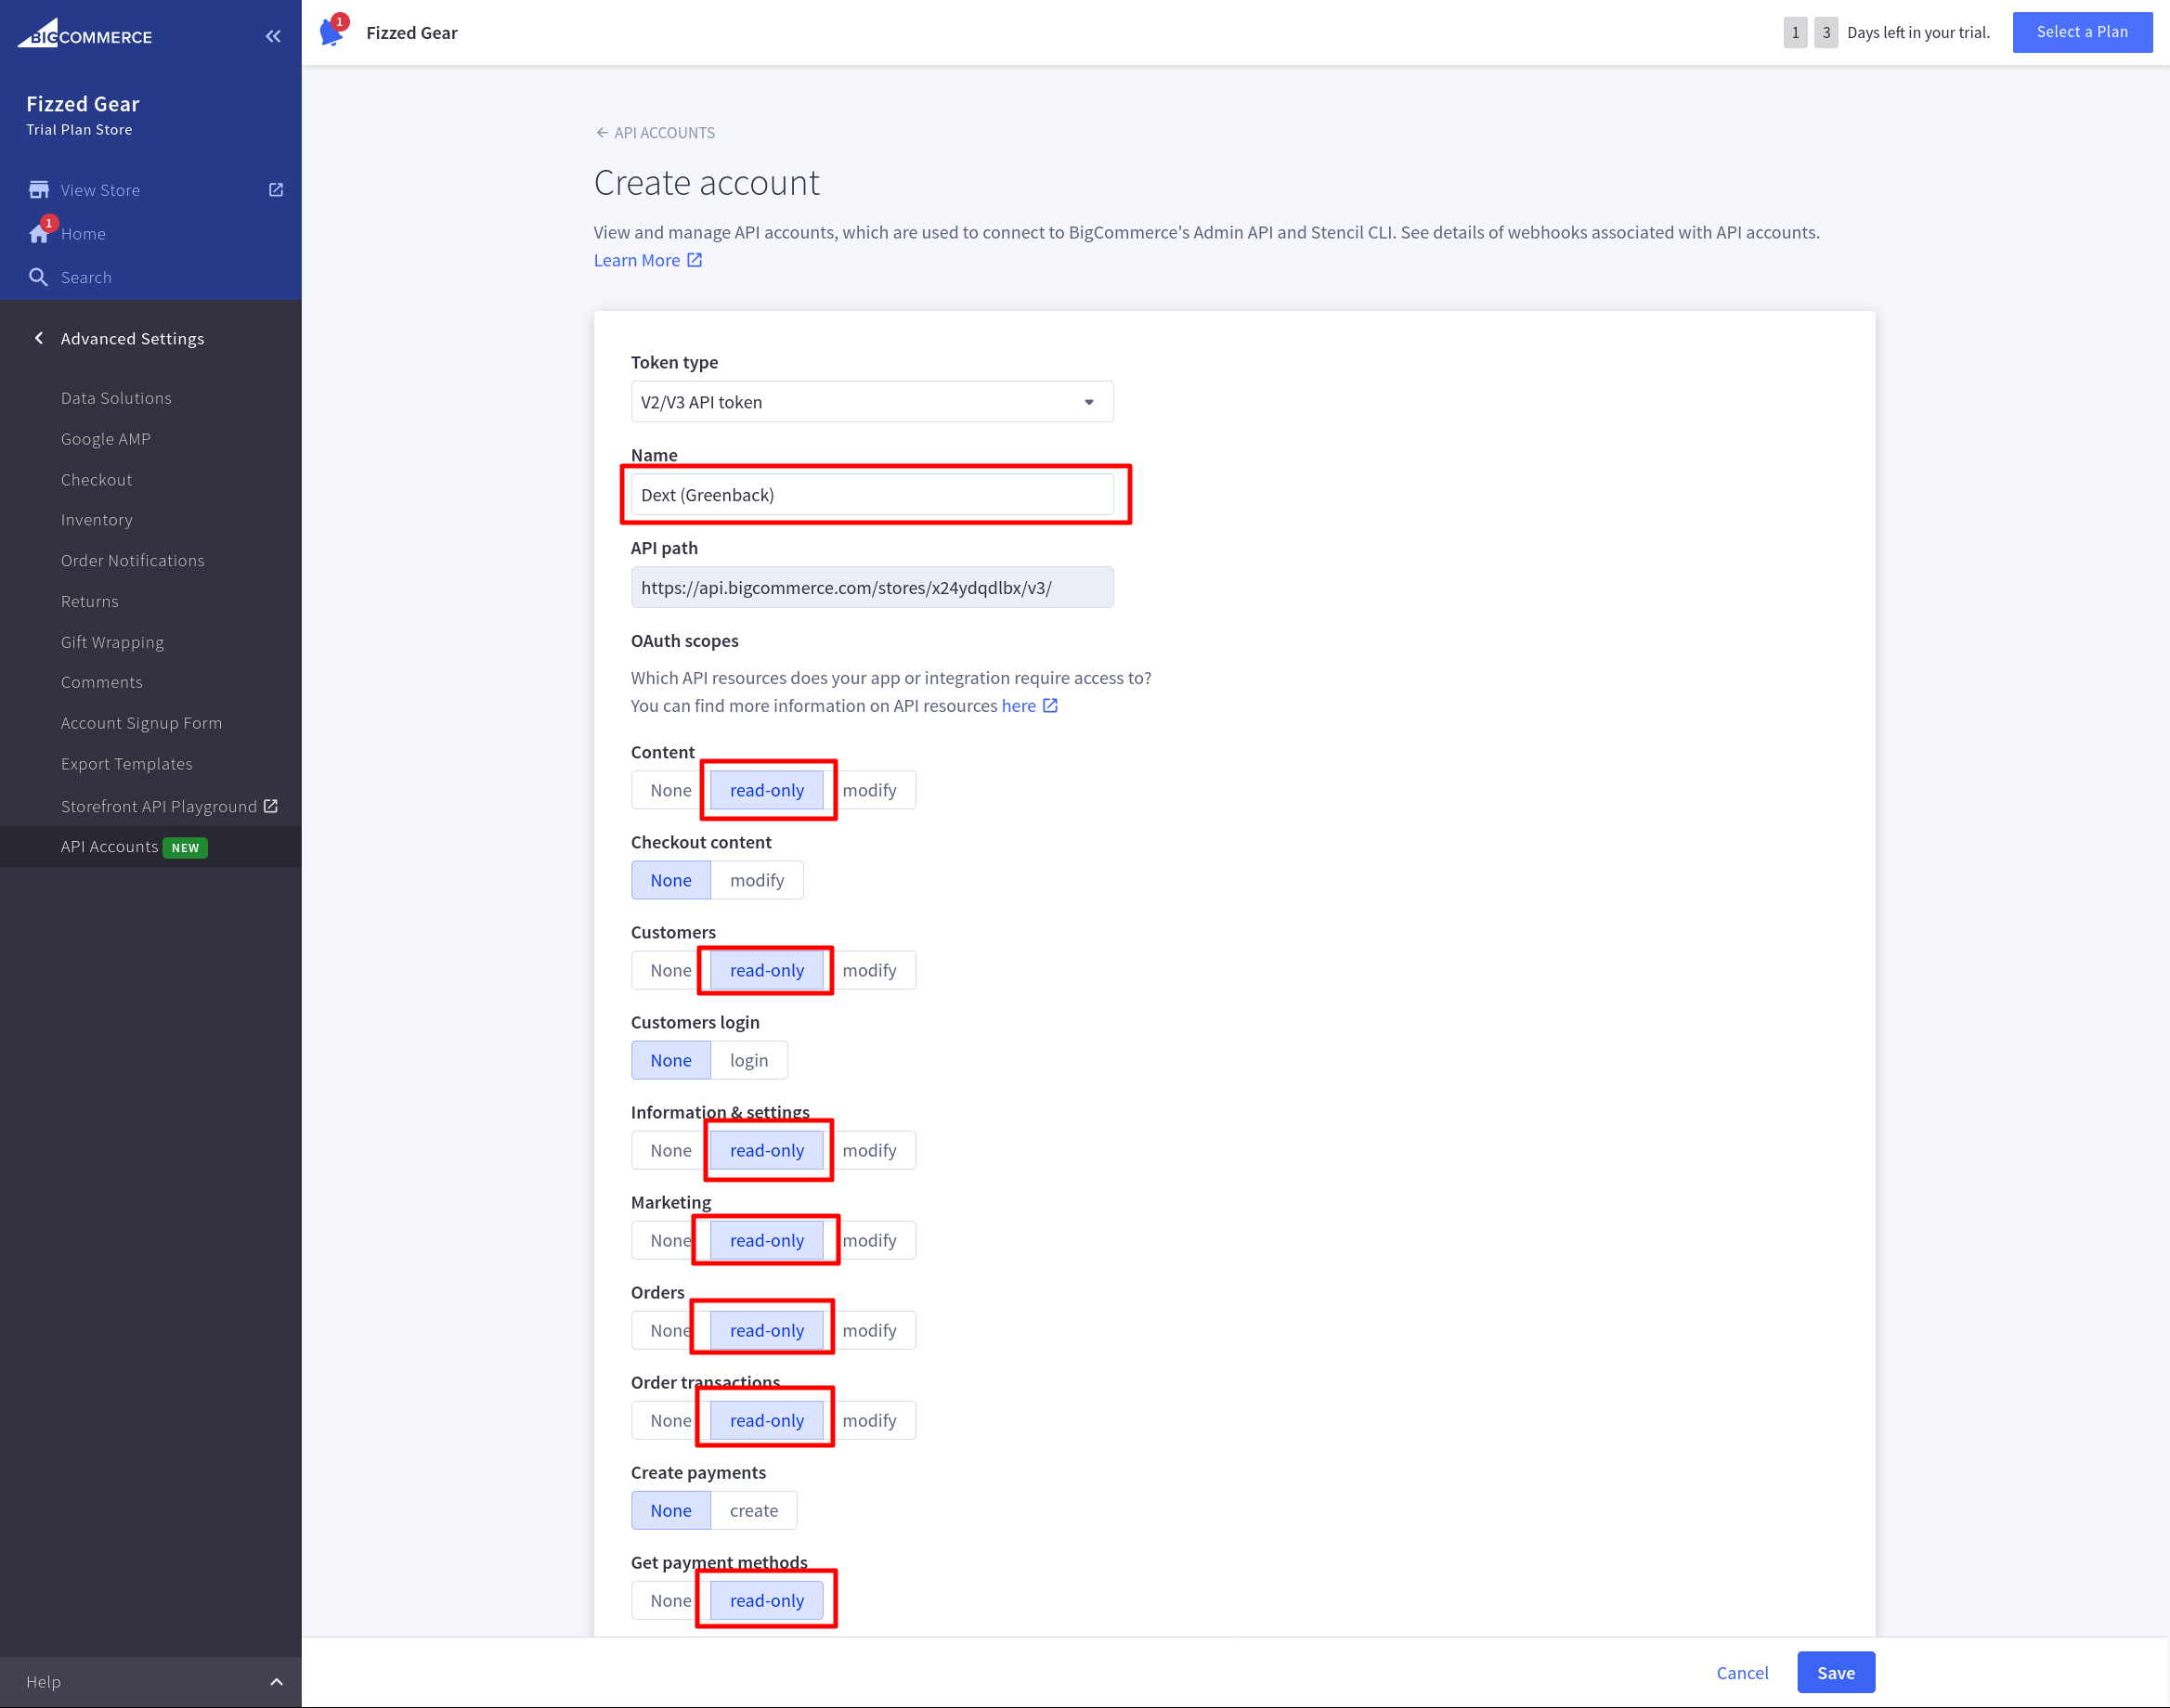The image size is (2170, 1708).
Task: Set Create payments scope to create
Action: pyautogui.click(x=753, y=1510)
